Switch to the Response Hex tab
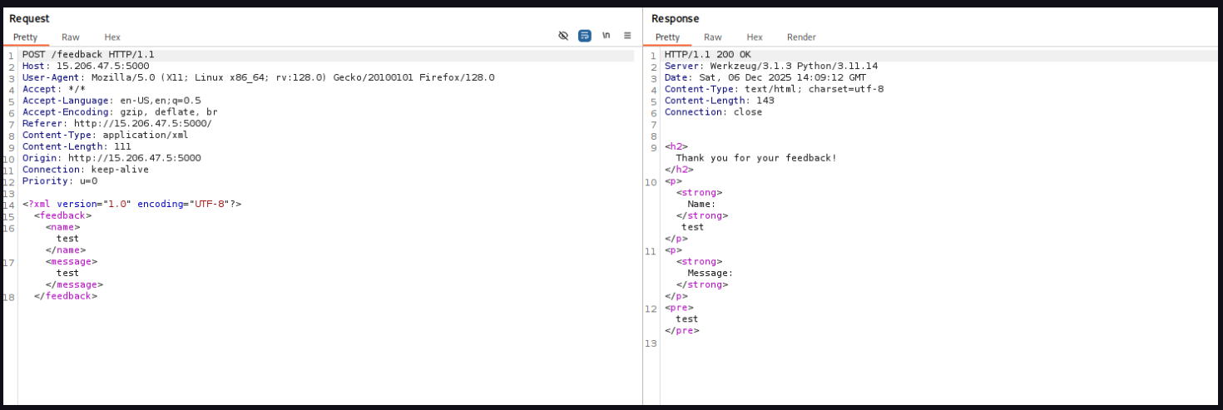Viewport: 1223px width, 410px height. [755, 37]
